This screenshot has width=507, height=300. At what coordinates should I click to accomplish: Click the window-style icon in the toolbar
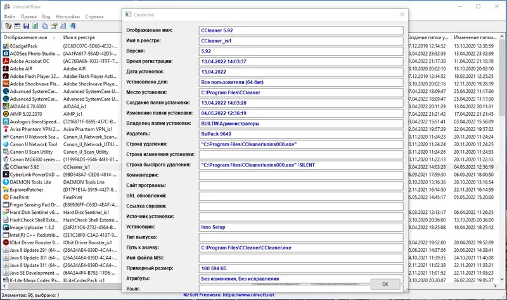pyautogui.click(x=17, y=26)
